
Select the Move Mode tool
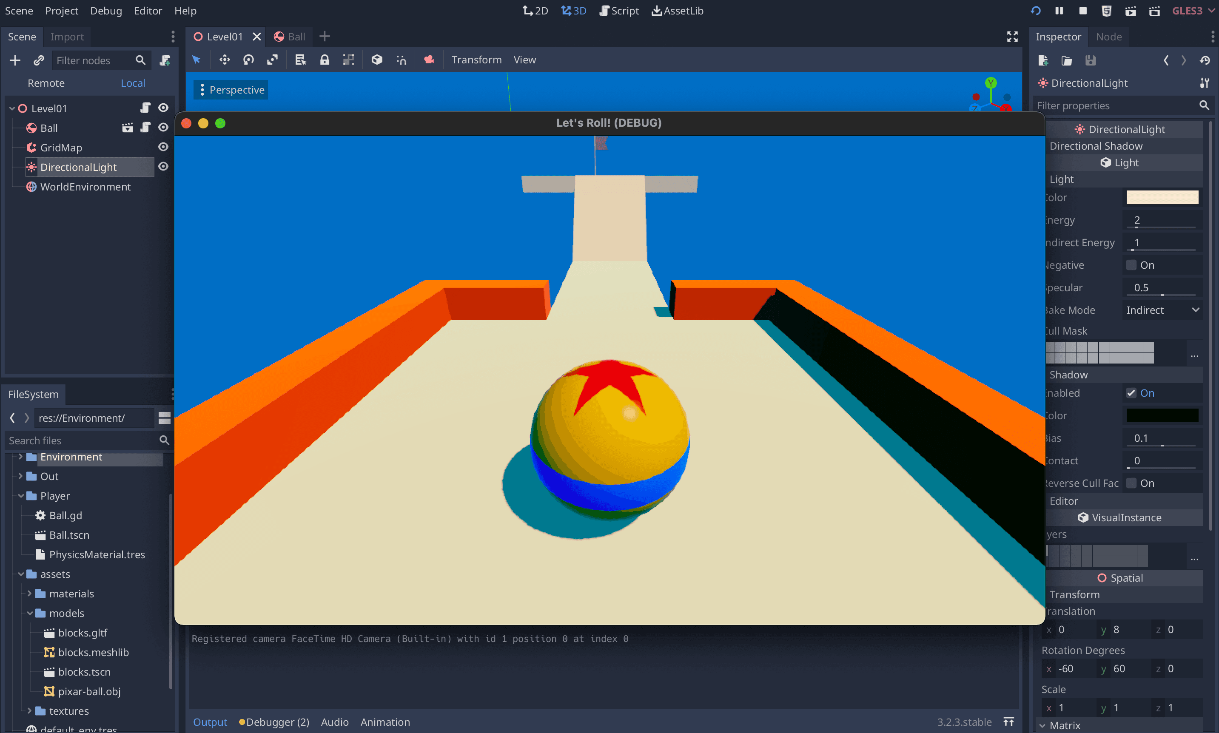(225, 60)
